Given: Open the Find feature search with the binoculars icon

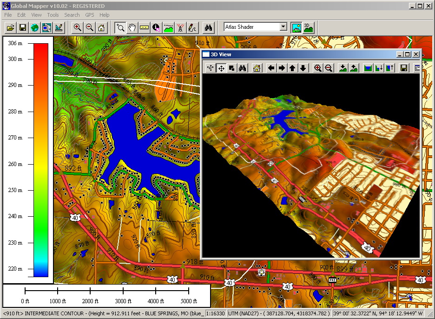Looking at the screenshot, I should click(x=208, y=27).
